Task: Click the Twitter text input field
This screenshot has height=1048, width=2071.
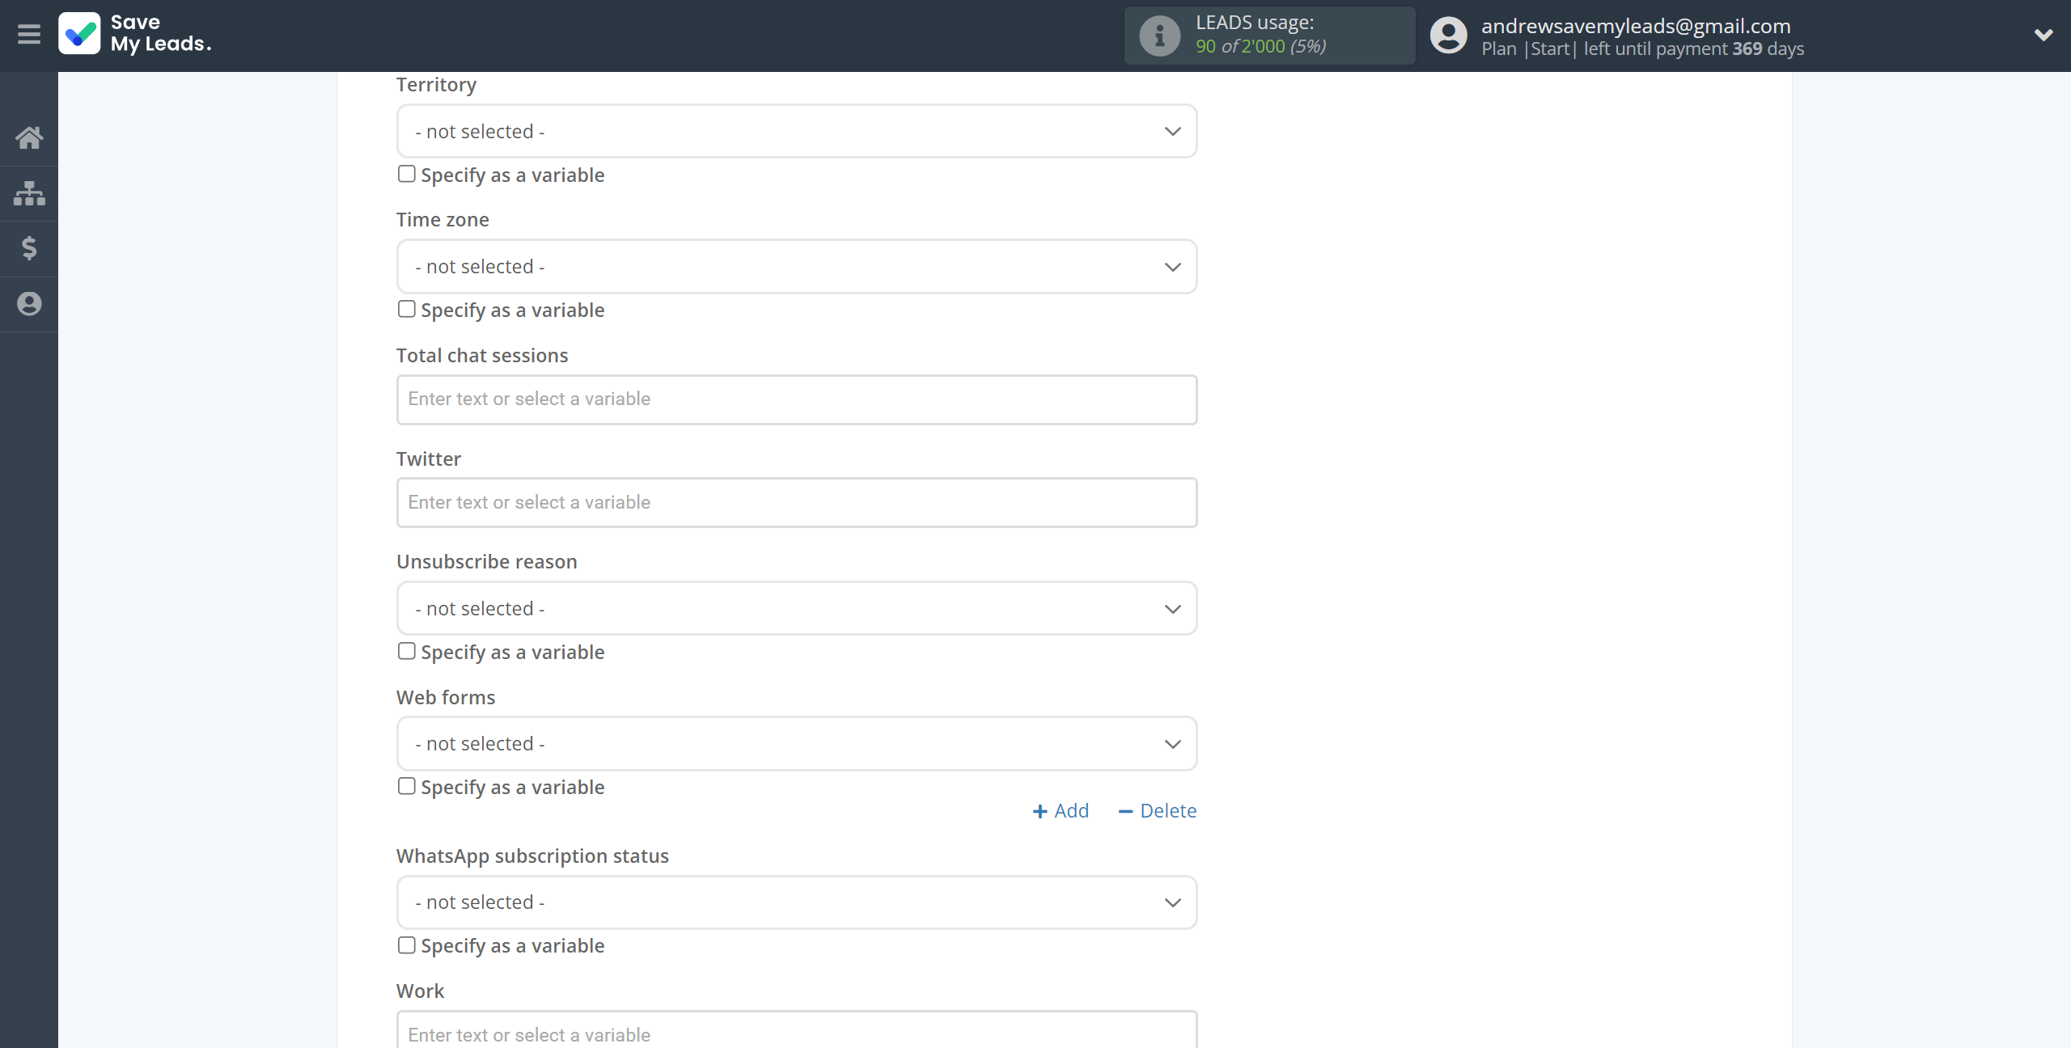Action: click(x=795, y=503)
